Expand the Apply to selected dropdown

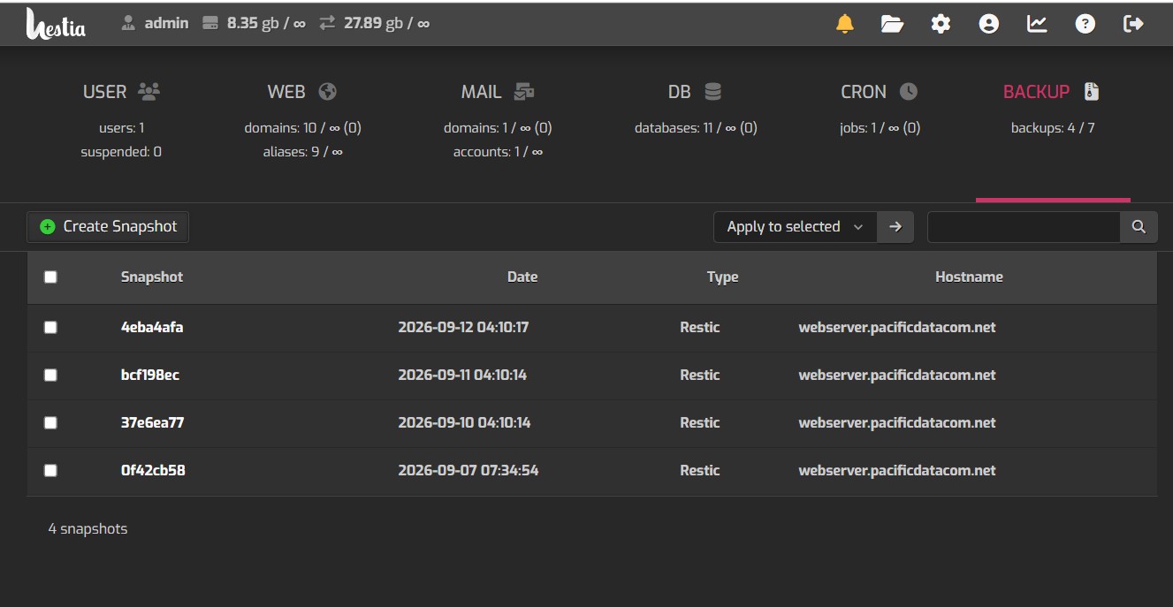pos(796,227)
